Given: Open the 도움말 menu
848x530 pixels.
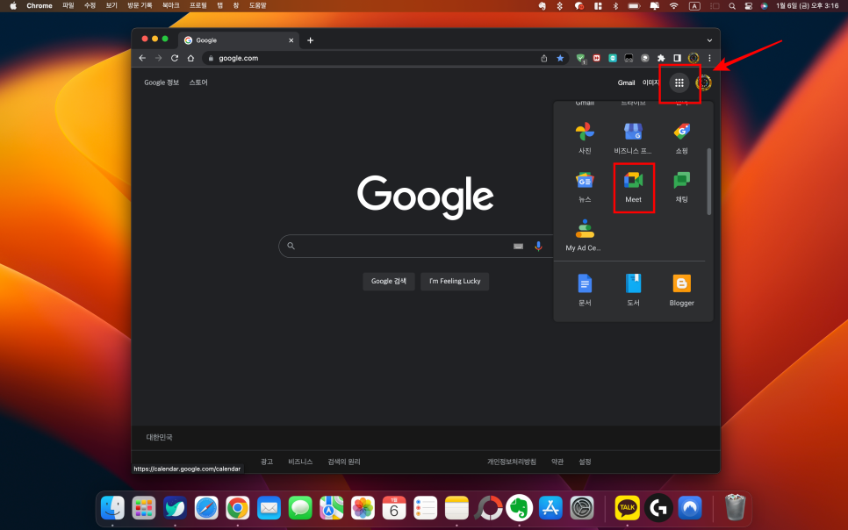Looking at the screenshot, I should (x=257, y=5).
